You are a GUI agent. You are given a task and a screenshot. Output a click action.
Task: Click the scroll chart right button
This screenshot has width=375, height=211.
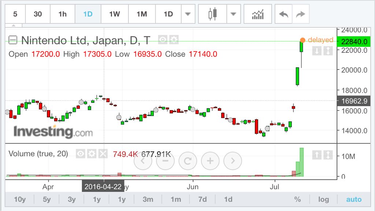tap(233, 161)
